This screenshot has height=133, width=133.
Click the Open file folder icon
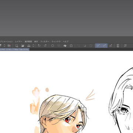pos(23,46)
